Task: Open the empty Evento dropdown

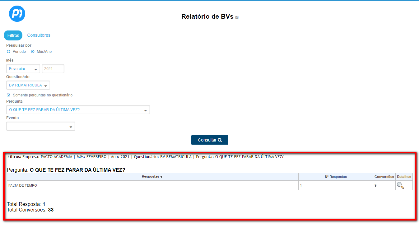Action: pyautogui.click(x=40, y=126)
